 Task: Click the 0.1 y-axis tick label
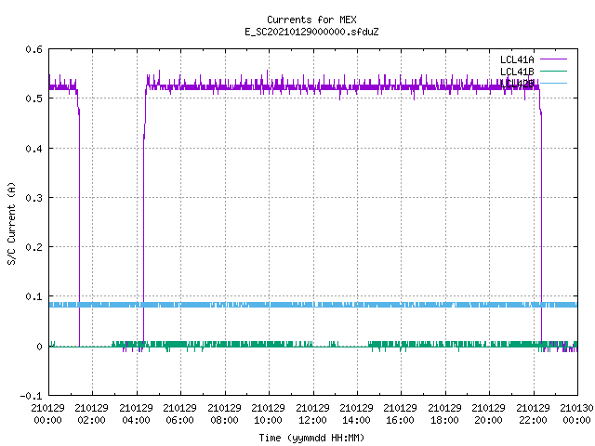pyautogui.click(x=33, y=296)
